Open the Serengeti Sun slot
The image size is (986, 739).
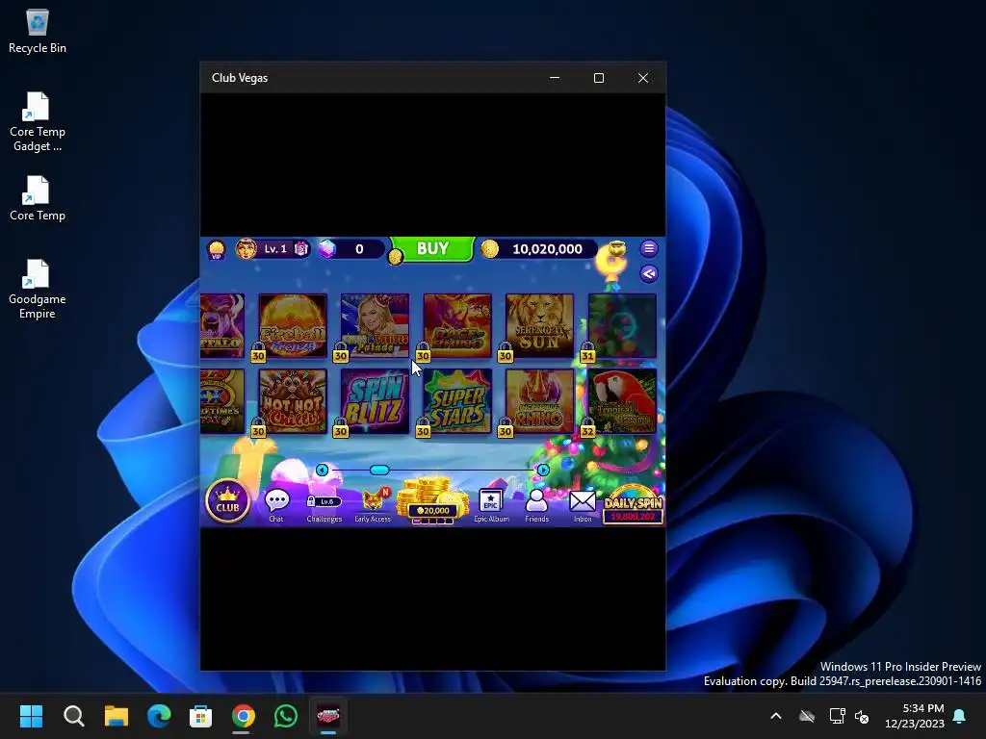pos(540,325)
